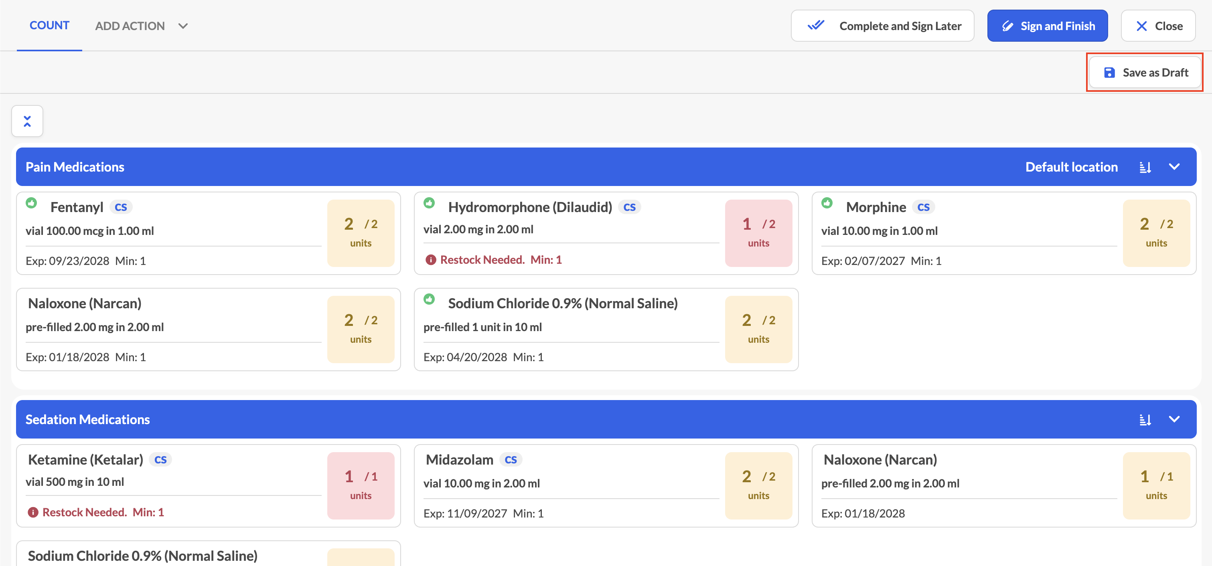The height and width of the screenshot is (566, 1212).
Task: Click the Sign and Finish button
Action: 1047,26
